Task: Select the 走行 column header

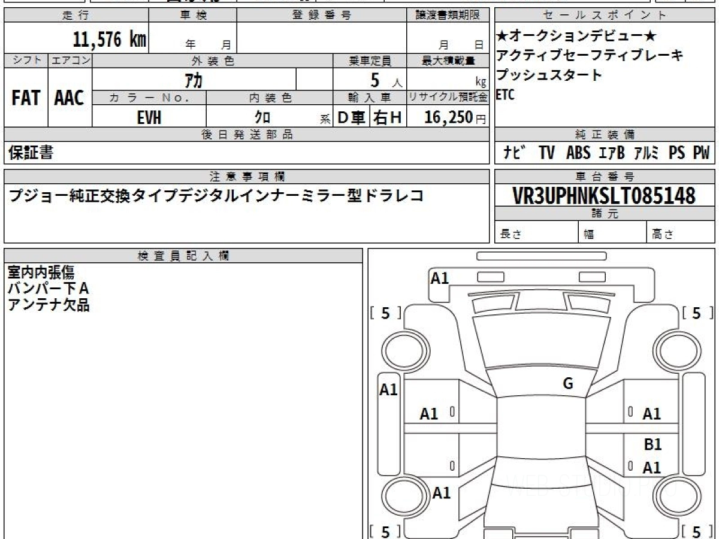Action: pos(76,16)
